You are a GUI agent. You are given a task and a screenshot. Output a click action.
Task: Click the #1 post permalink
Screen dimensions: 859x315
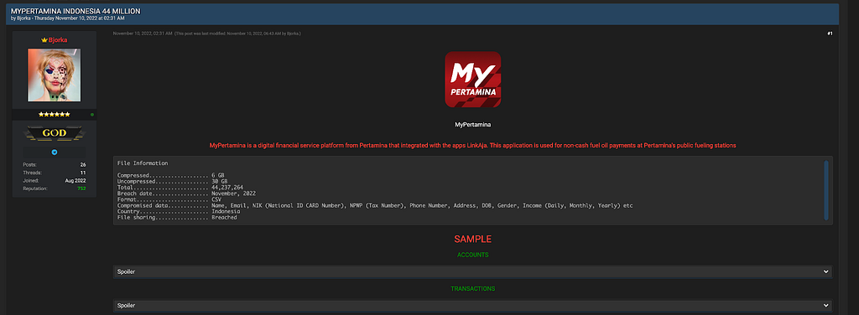pos(830,34)
